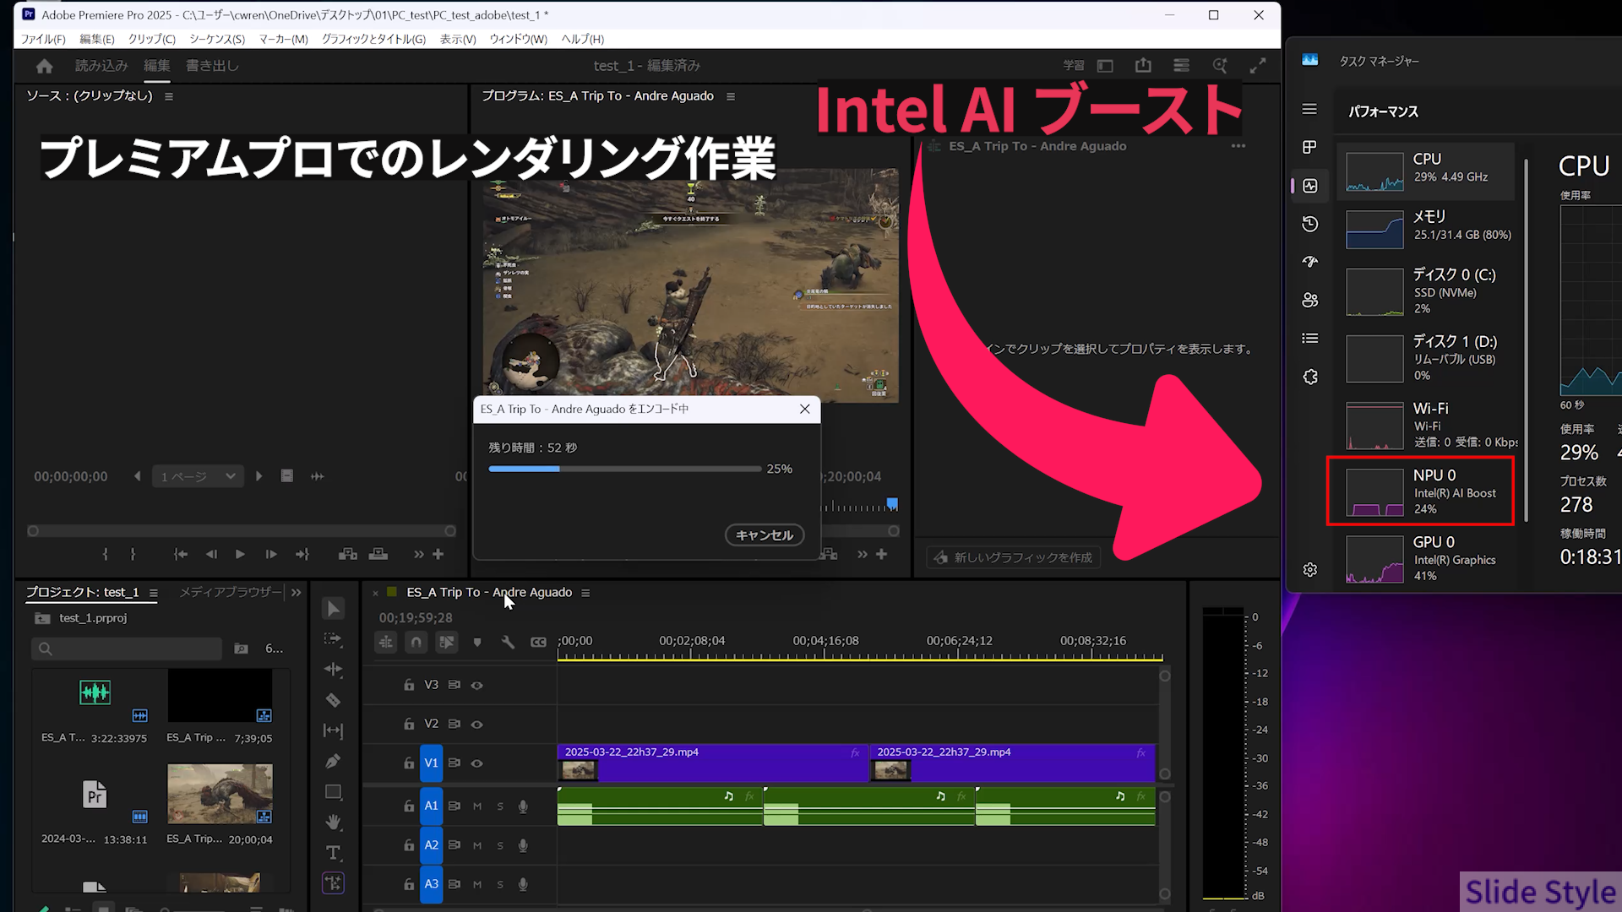Open Task Manager settings gear

coord(1309,570)
